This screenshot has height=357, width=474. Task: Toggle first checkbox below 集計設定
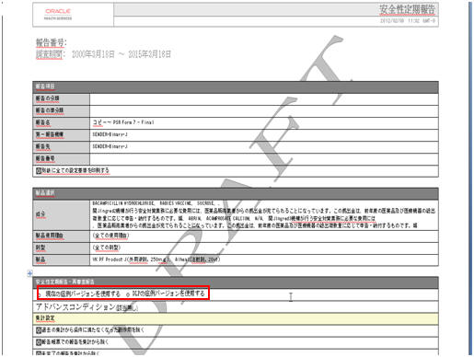[39, 330]
